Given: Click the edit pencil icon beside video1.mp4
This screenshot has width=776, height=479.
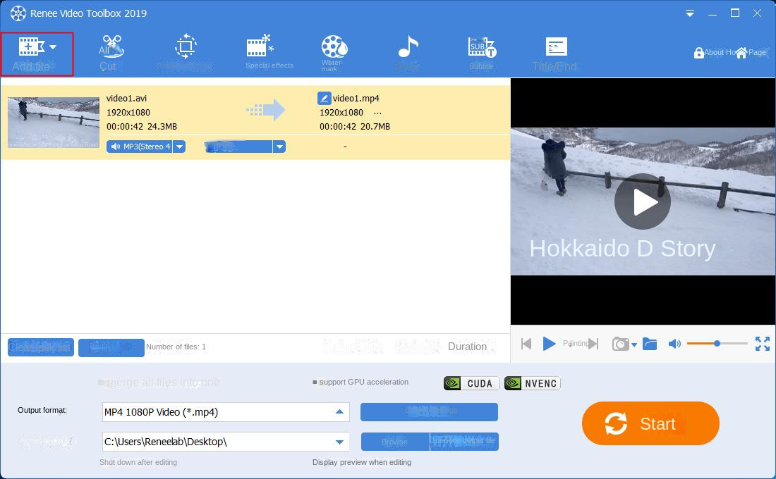Looking at the screenshot, I should point(325,98).
